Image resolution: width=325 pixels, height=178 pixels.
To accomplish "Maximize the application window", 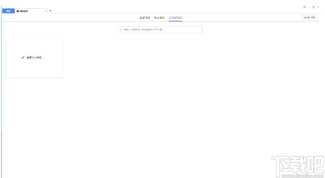I will tap(314, 7).
